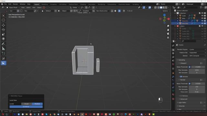207x116 pixels.
Task: Toggle camera view icon in viewport
Action: point(168,34)
